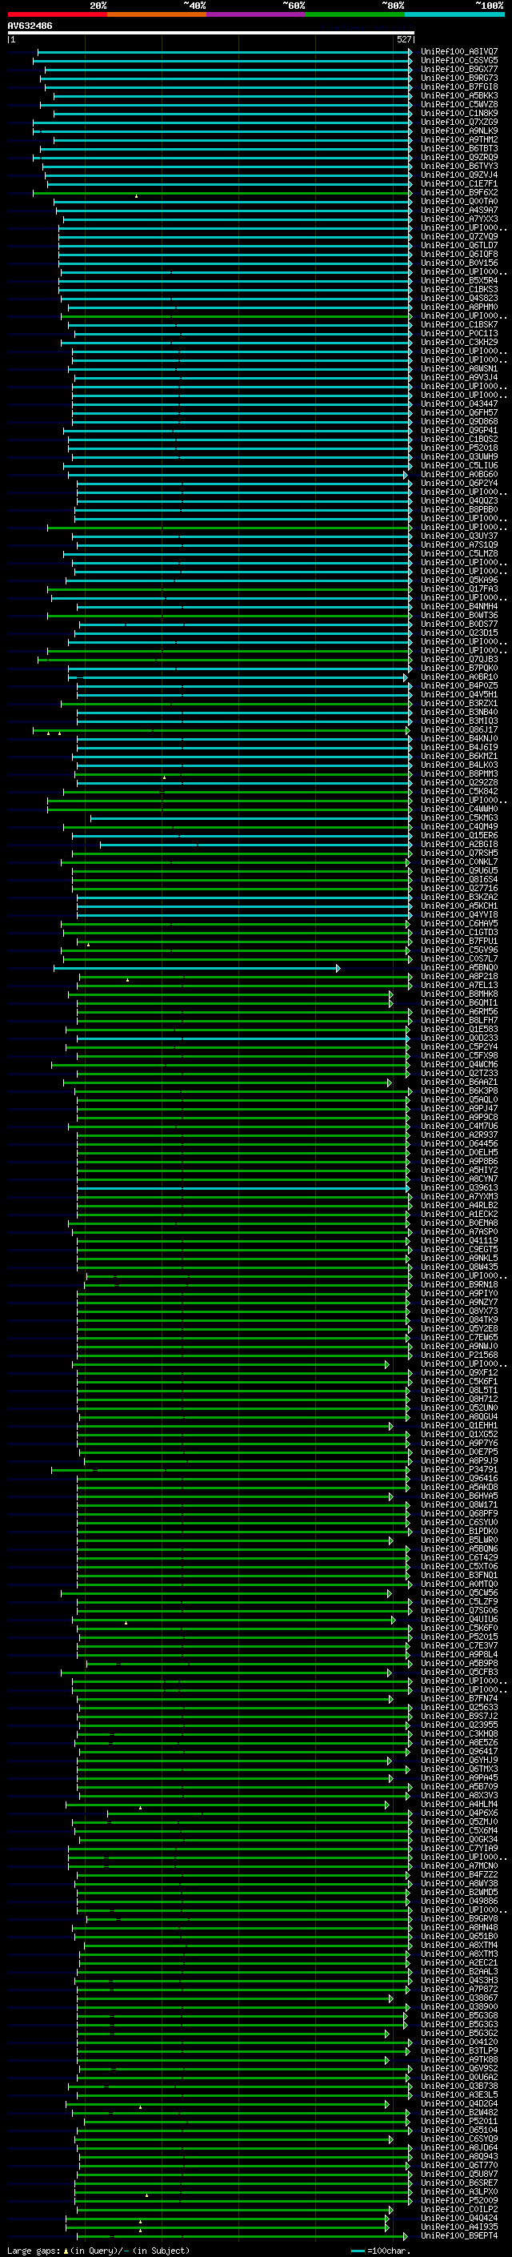Click the red 20% identity legend bar

point(57,14)
